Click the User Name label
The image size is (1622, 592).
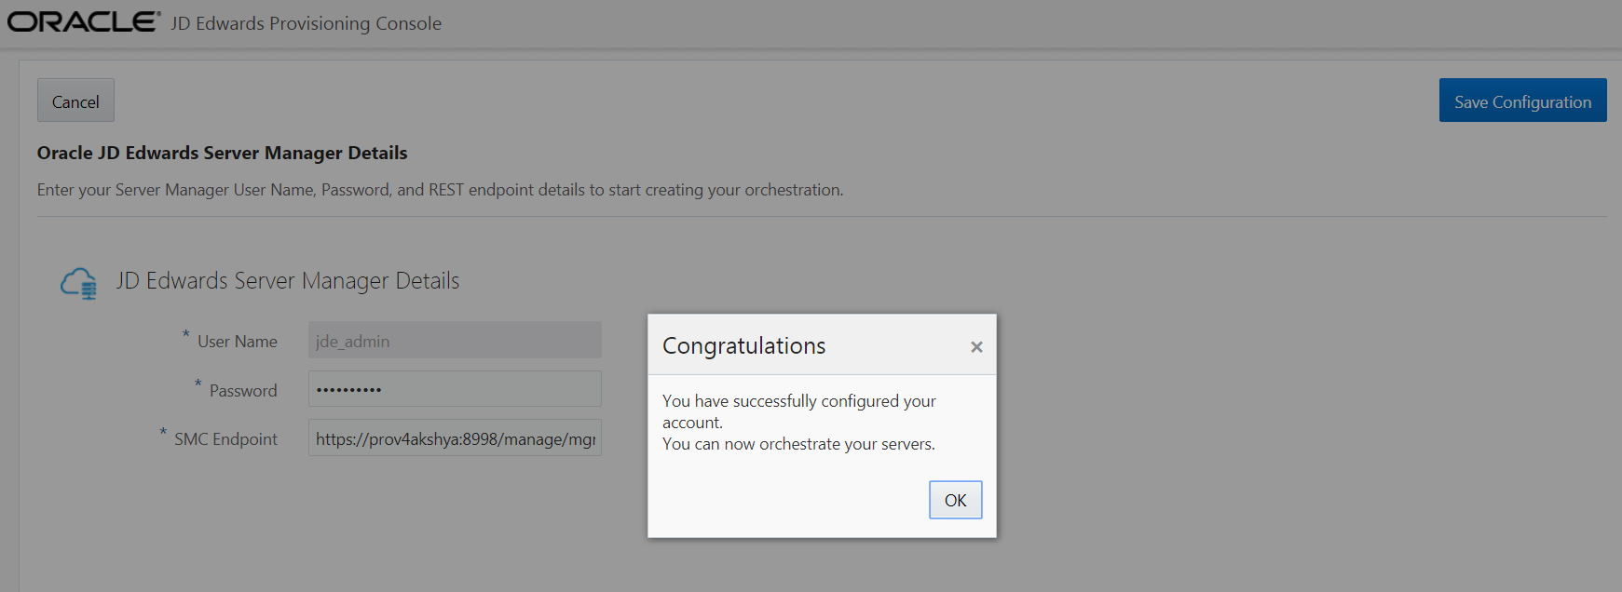coord(237,342)
